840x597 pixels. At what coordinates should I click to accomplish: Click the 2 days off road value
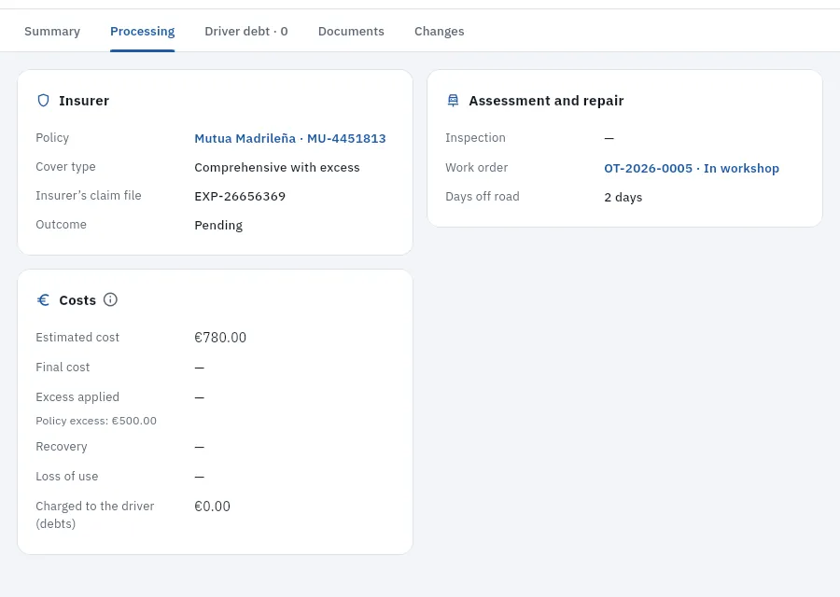[x=623, y=197]
